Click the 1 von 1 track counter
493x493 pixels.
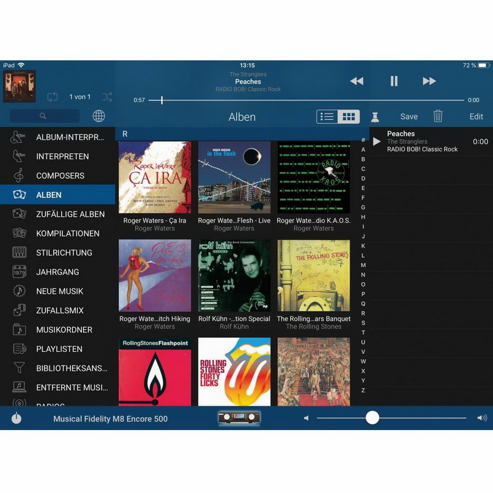[x=80, y=97]
